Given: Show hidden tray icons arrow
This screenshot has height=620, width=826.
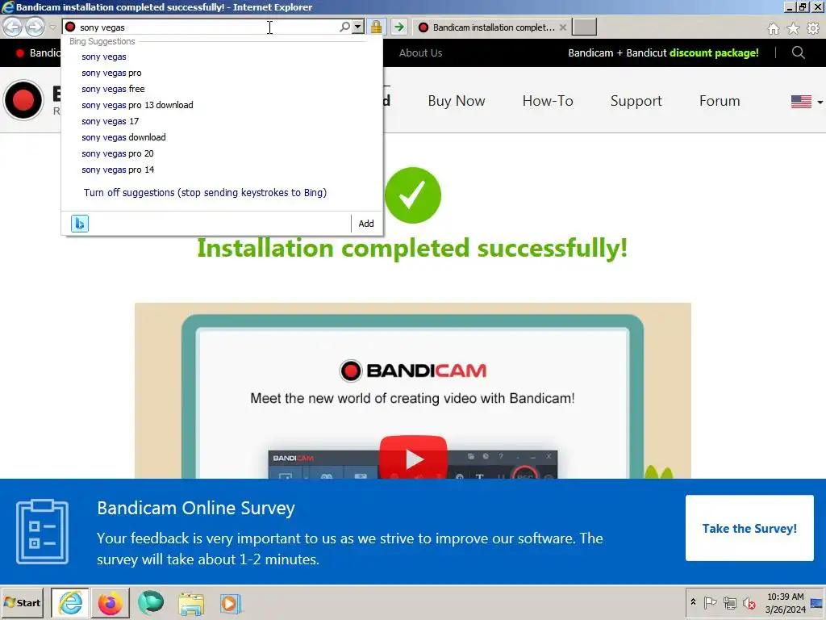Looking at the screenshot, I should pos(693,602).
